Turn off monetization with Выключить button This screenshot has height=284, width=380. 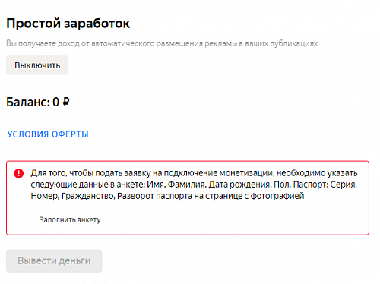[x=37, y=65]
